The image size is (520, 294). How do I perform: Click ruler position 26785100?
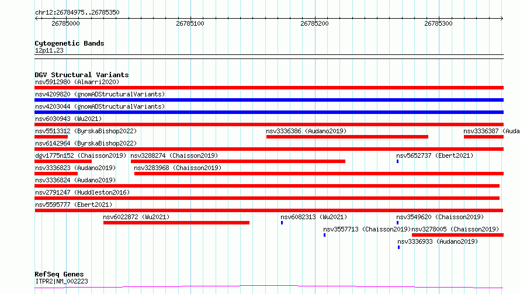(190, 23)
